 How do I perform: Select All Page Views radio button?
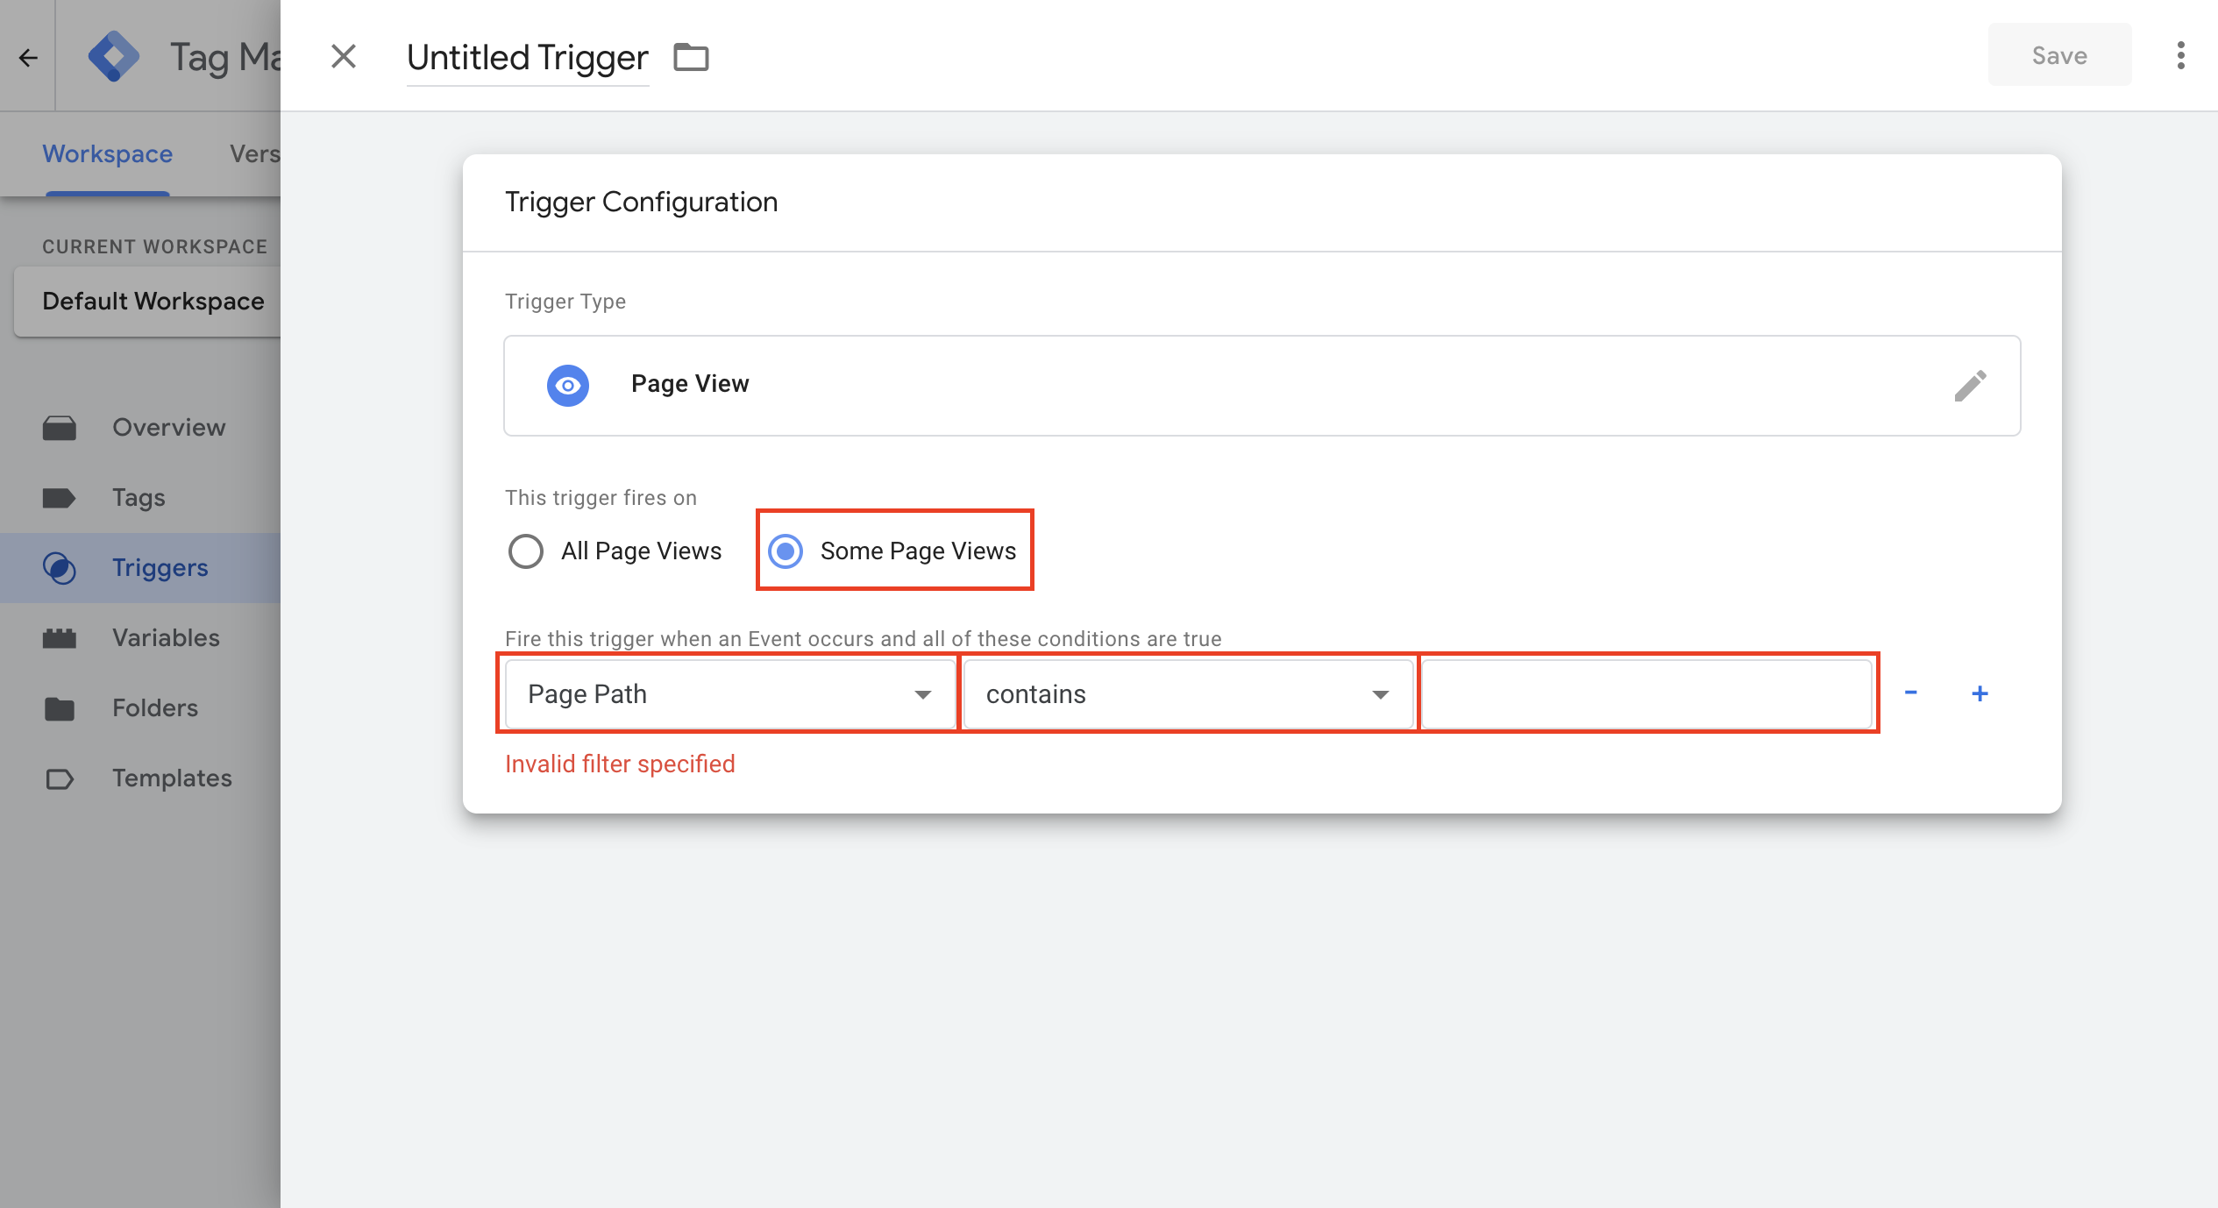[x=525, y=551]
